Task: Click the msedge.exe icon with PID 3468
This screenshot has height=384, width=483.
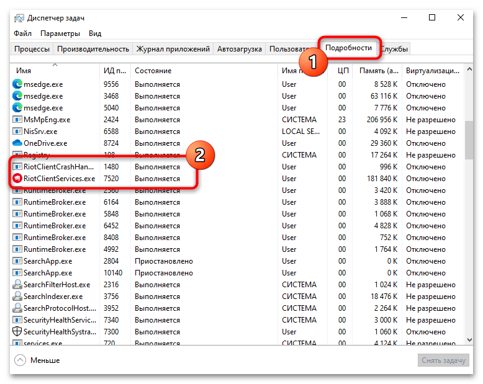Action: [17, 96]
